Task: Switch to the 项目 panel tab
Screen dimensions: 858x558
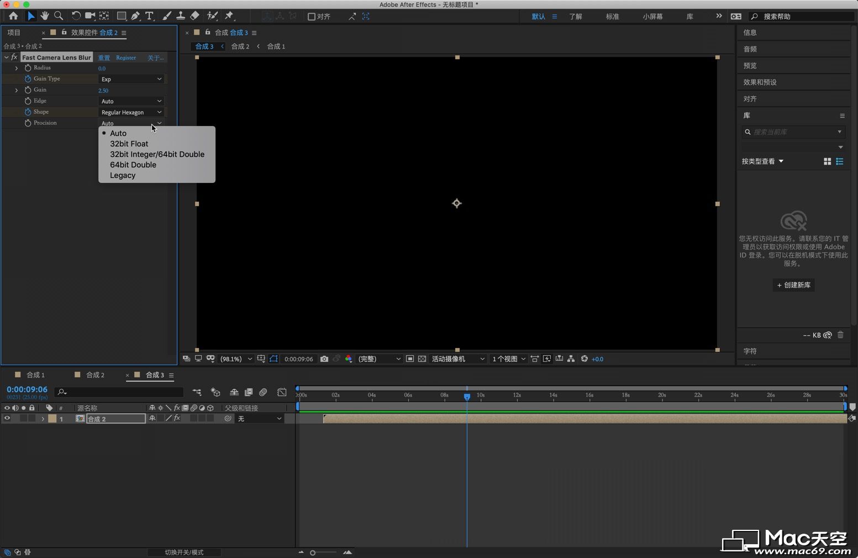Action: point(14,33)
